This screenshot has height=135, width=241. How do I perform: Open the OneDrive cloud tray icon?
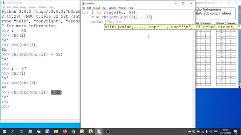(x=190, y=132)
